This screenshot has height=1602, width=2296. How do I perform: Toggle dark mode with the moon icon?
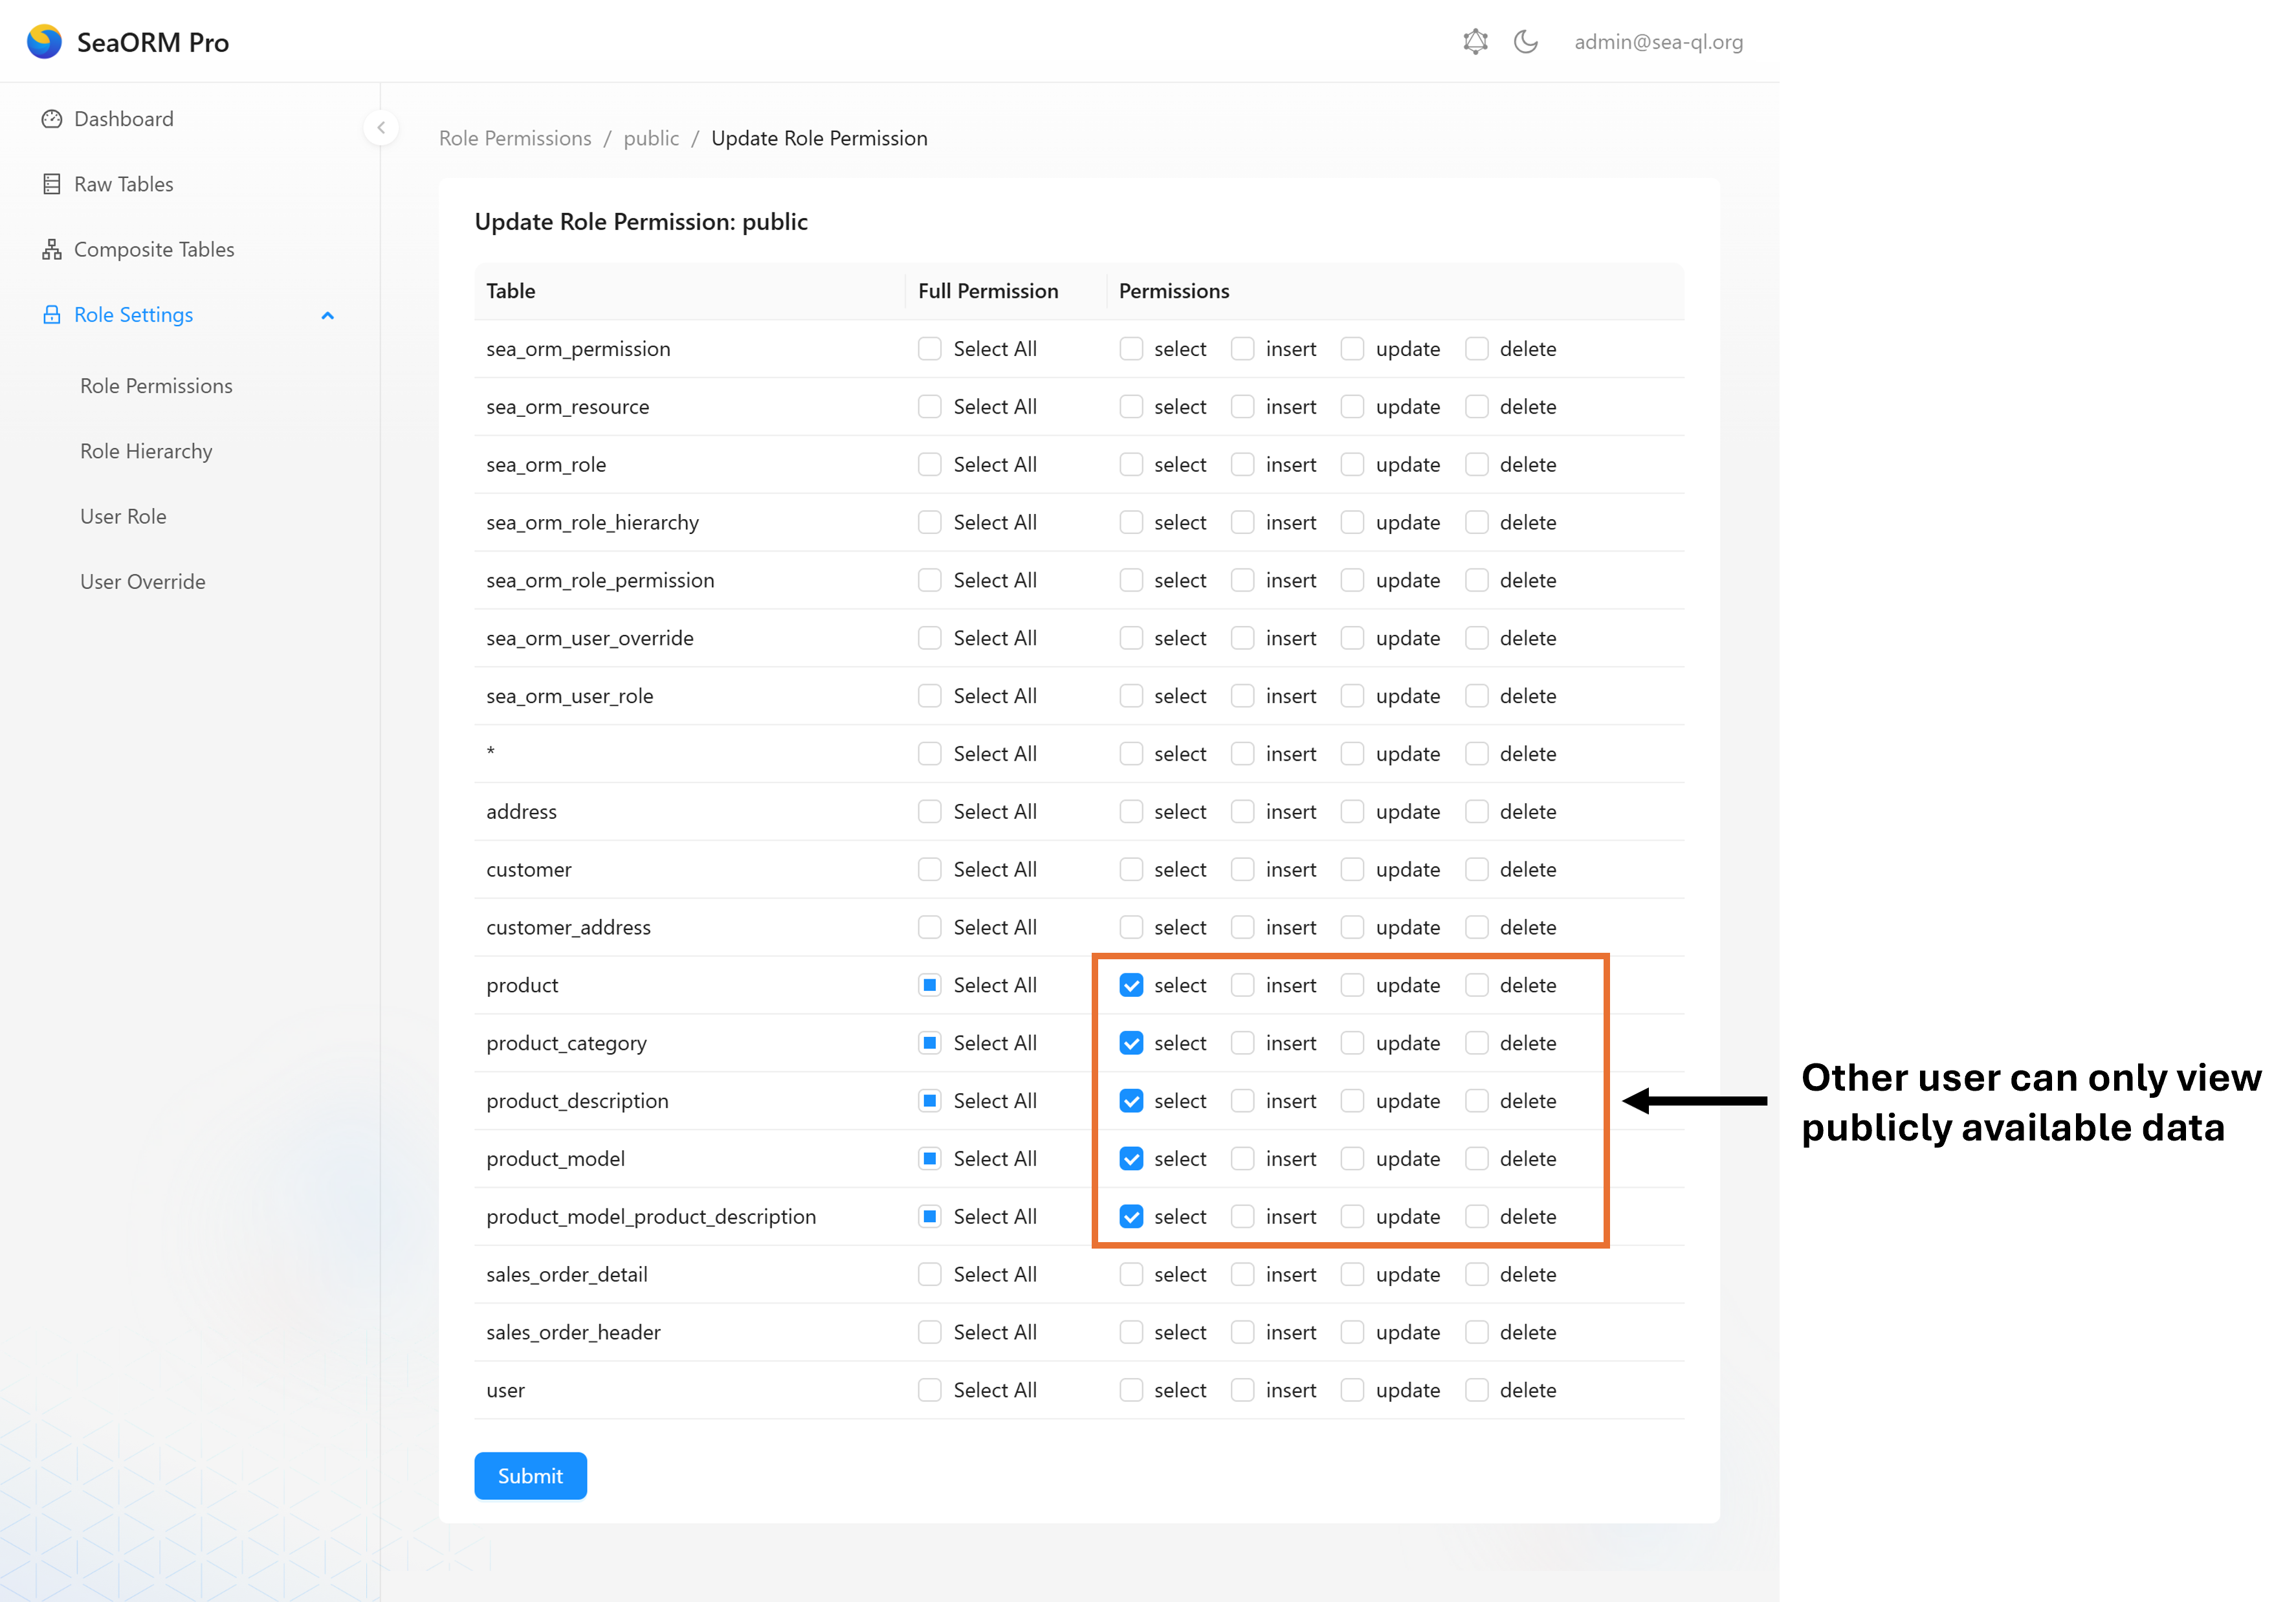(x=1526, y=42)
